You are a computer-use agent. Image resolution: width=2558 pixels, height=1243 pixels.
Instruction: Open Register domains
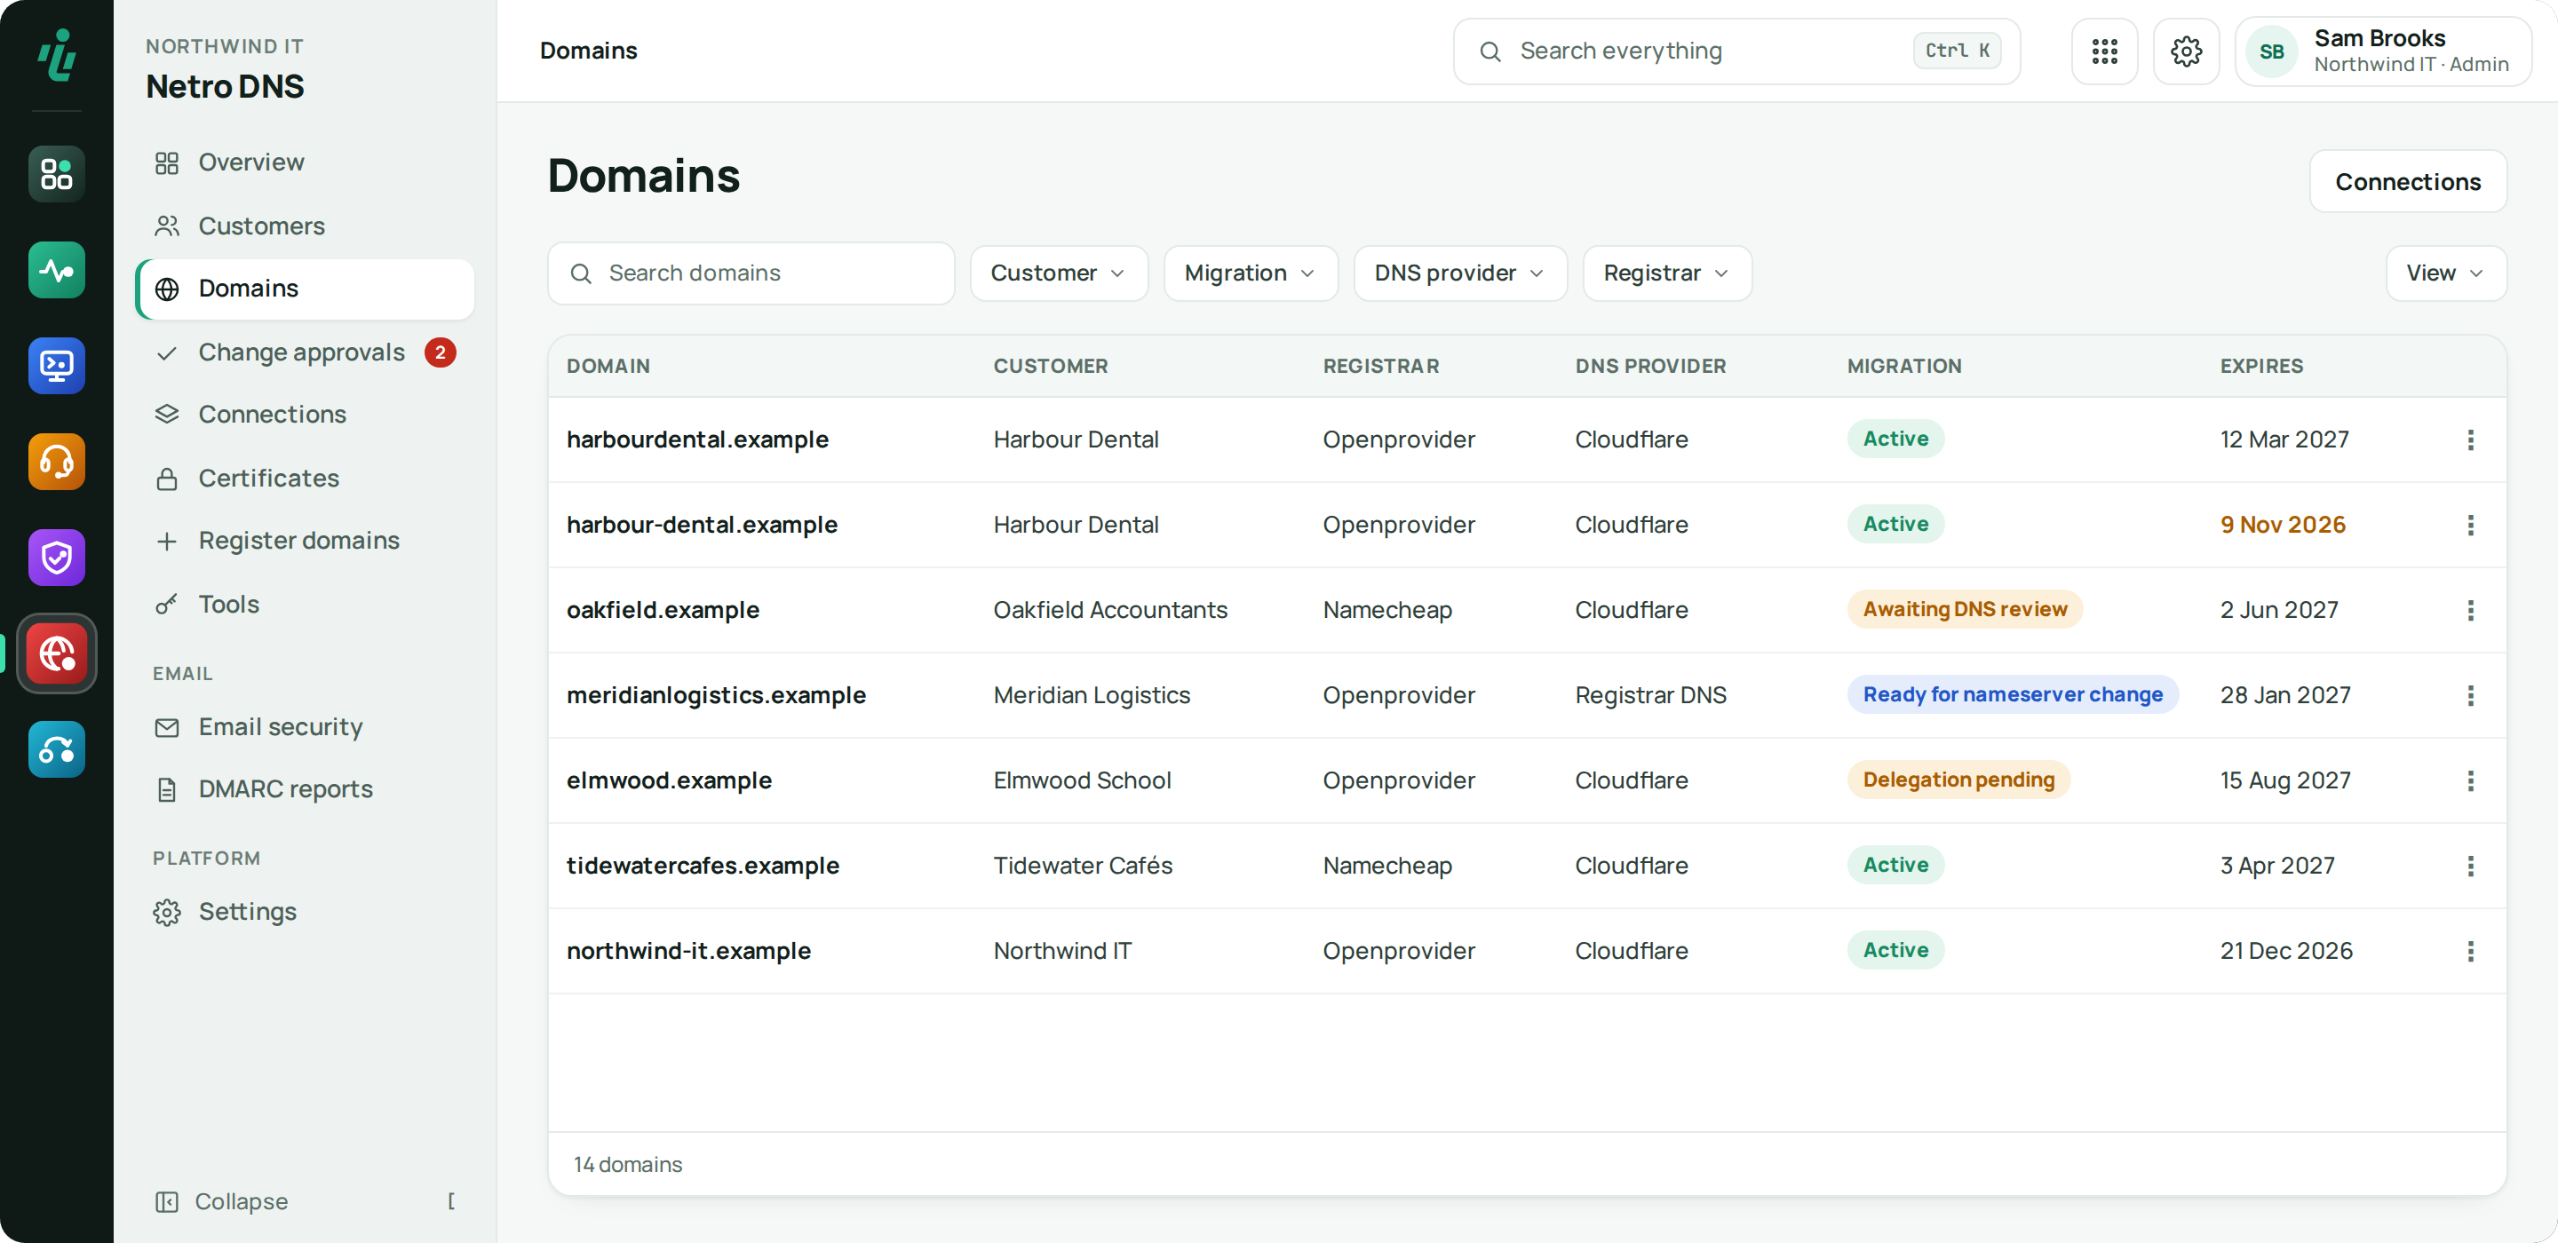pos(305,540)
